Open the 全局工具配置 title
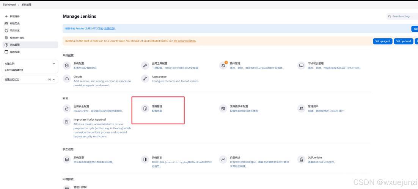 pyautogui.click(x=159, y=64)
